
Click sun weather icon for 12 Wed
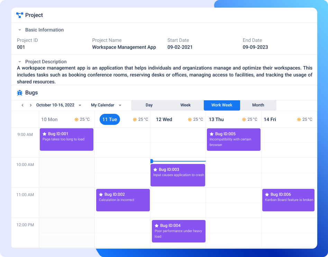(x=190, y=119)
